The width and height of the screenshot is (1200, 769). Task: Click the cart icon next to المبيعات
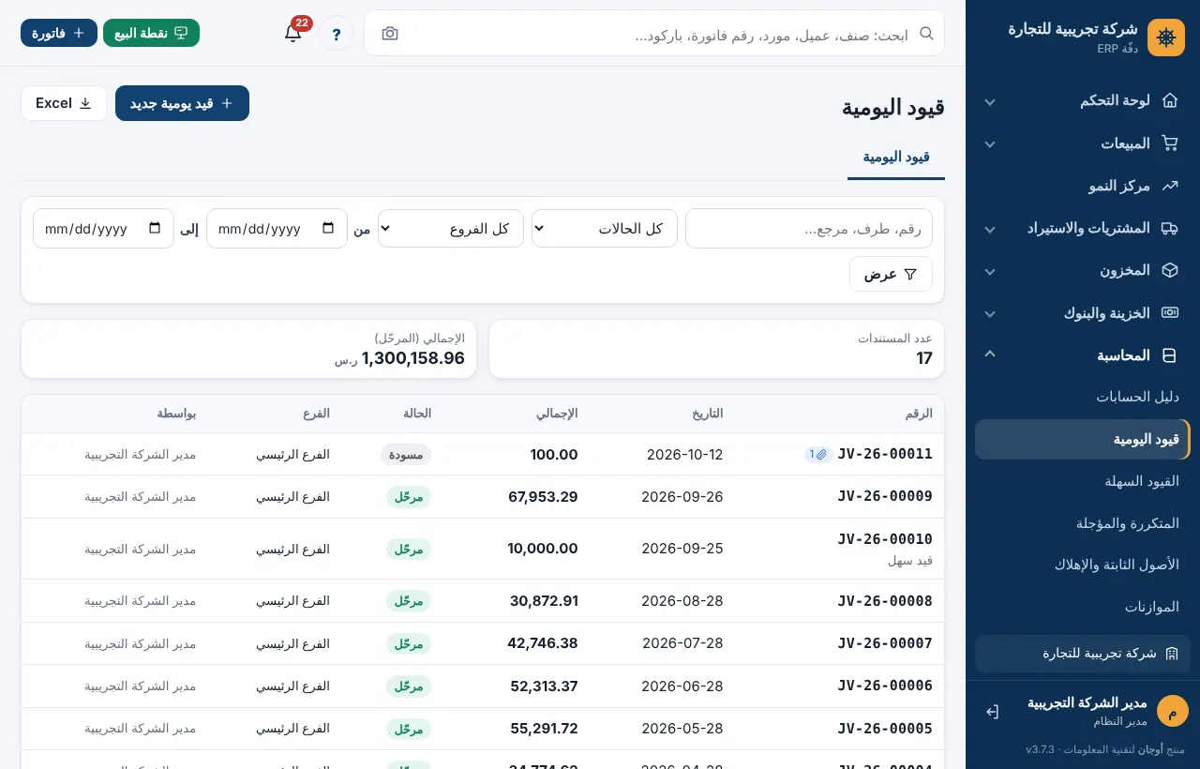click(1169, 143)
